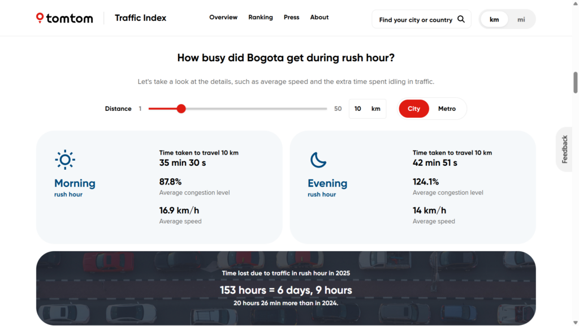The image size is (579, 326).
Task: Click the TomTom logo
Action: coord(64,18)
